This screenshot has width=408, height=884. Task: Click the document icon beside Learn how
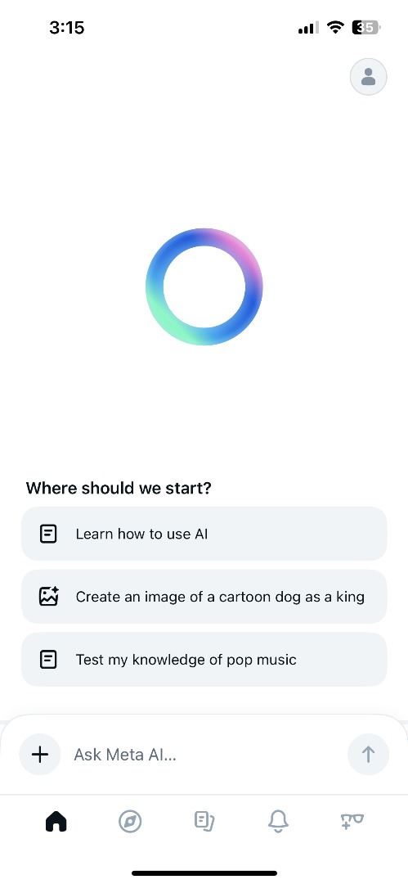point(48,534)
